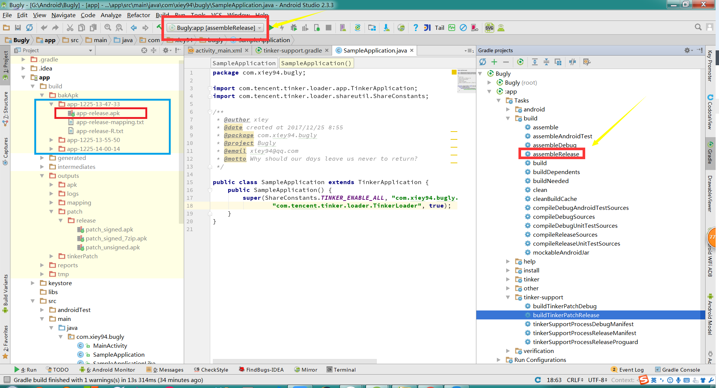Click scroll from source target icon

point(144,50)
